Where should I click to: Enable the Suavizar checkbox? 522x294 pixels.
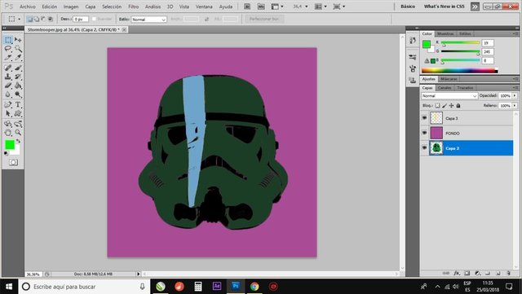click(x=94, y=20)
